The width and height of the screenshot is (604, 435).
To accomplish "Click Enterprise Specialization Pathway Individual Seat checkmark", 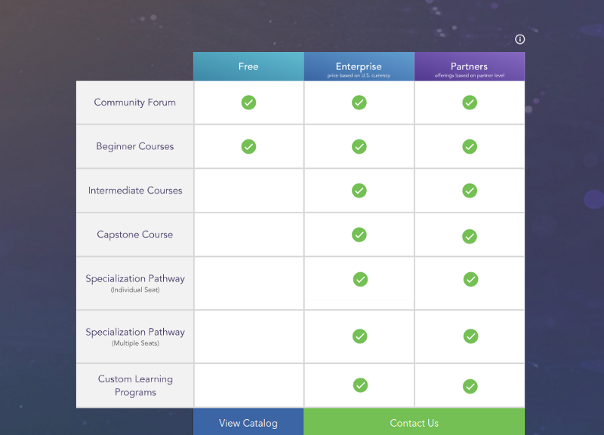I will (x=360, y=279).
